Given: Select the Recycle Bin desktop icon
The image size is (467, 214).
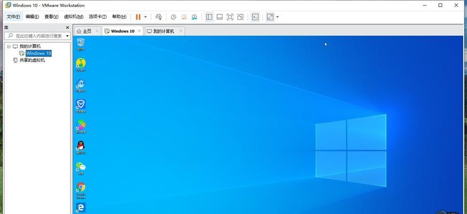Looking at the screenshot, I should 81,44.
